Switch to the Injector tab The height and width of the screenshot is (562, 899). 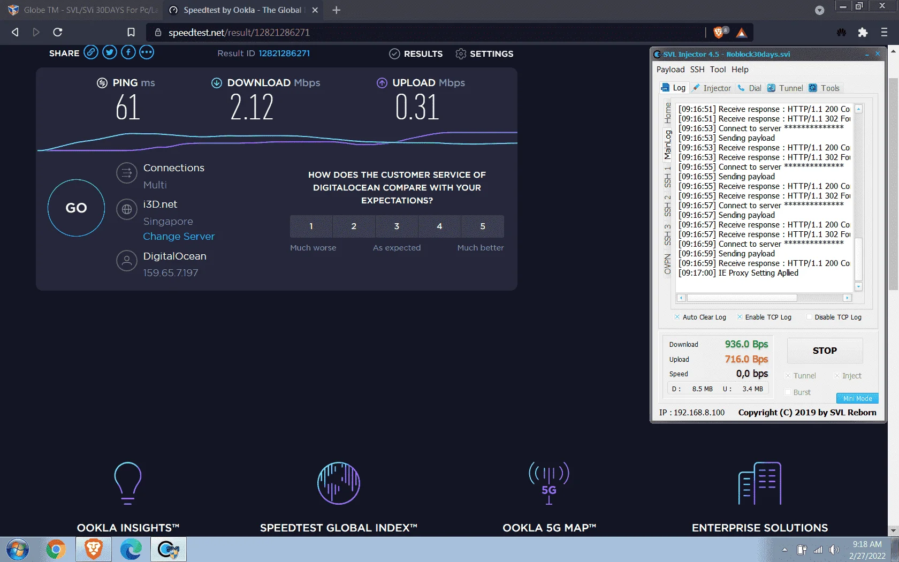[x=711, y=88]
